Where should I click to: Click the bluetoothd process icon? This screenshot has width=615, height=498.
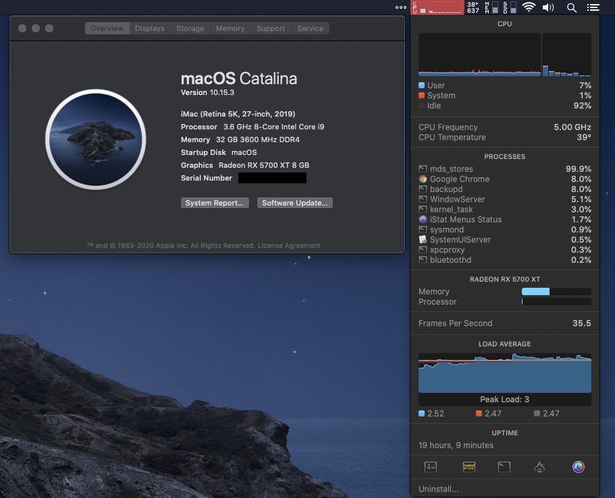point(423,259)
